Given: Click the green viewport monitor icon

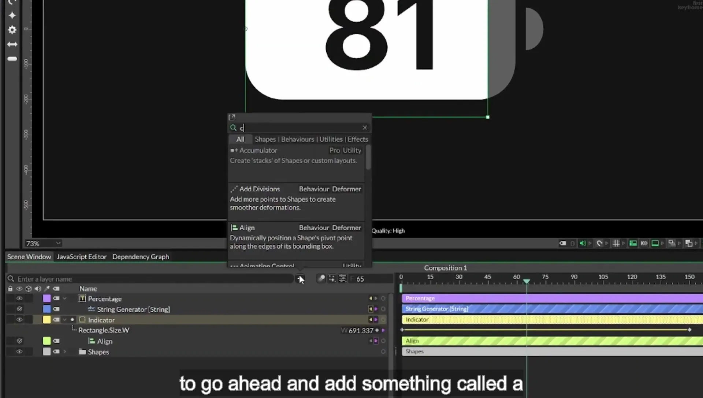Looking at the screenshot, I should [x=655, y=243].
